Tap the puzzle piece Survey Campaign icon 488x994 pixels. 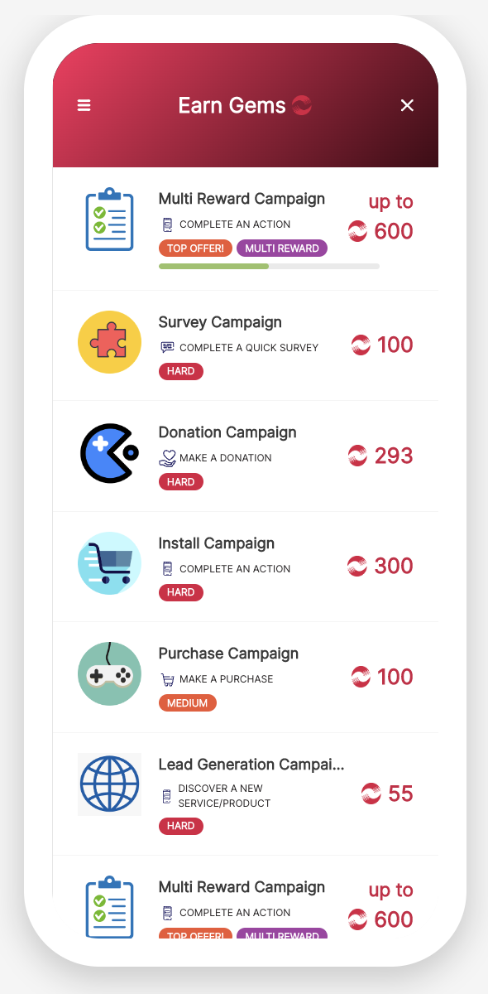[109, 342]
